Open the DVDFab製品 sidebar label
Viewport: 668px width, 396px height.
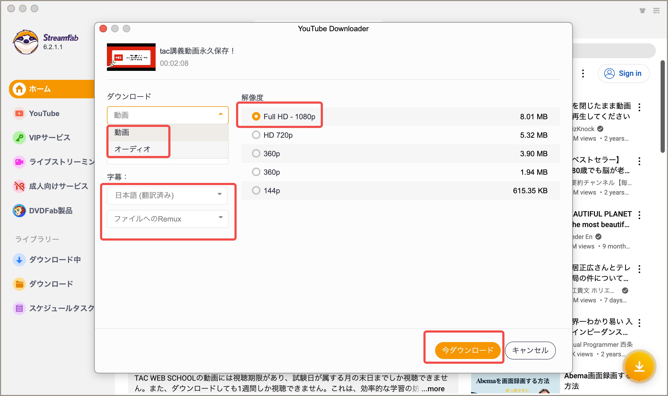[51, 210]
